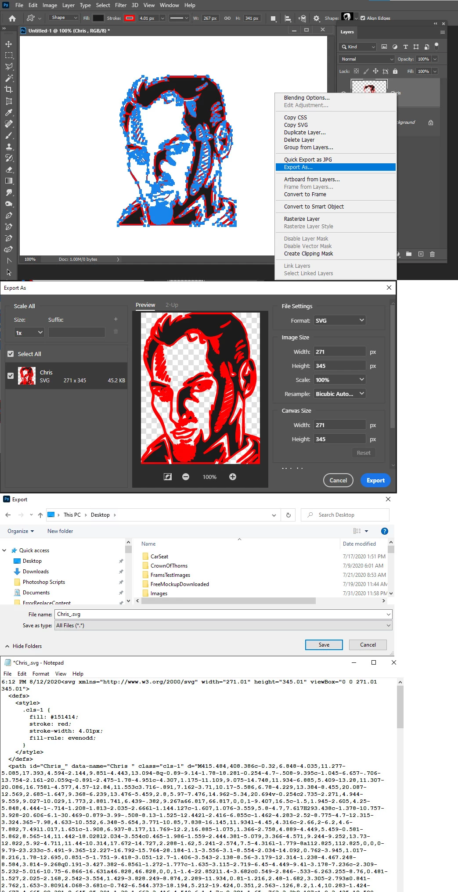Open path alignment options icon
The image size is (458, 892).
click(x=288, y=18)
